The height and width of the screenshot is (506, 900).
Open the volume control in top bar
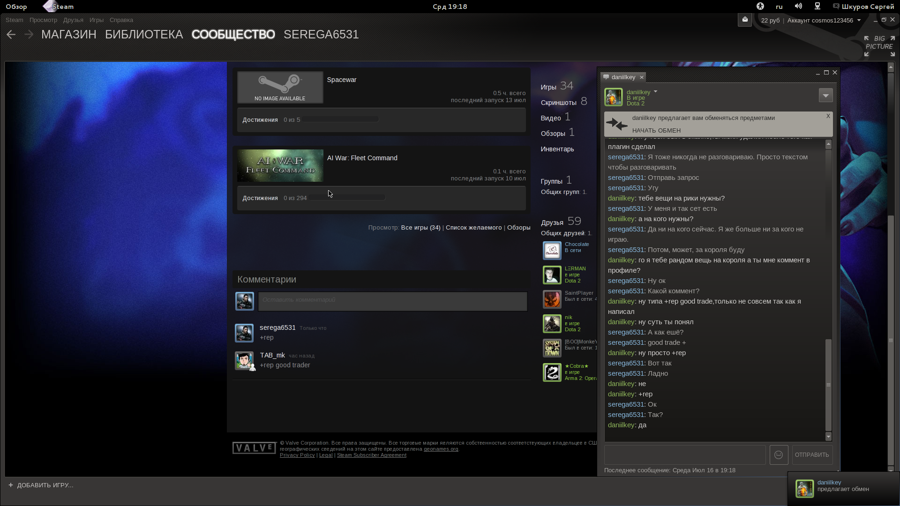(798, 7)
